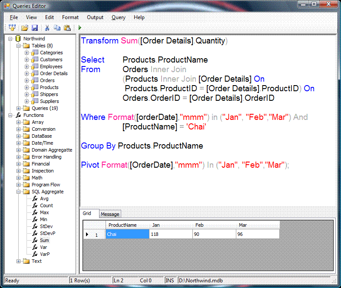Select the Domain Aggregatte folder
Screen dimensions: 341x288
coord(52,150)
